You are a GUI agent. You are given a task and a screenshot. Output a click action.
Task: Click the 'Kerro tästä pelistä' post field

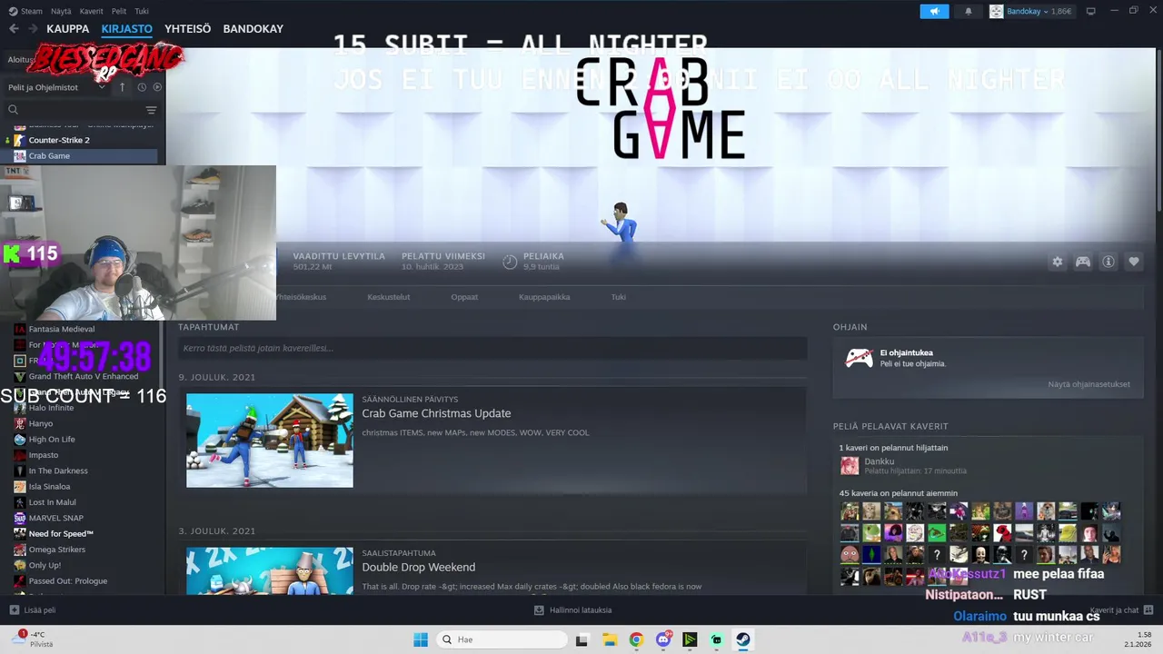[x=492, y=348]
